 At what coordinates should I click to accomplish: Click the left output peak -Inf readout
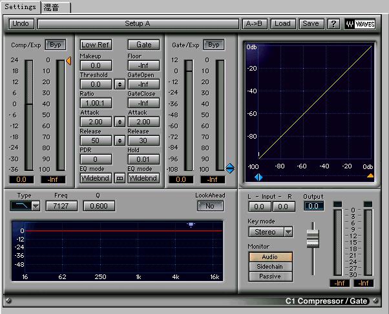(x=339, y=283)
